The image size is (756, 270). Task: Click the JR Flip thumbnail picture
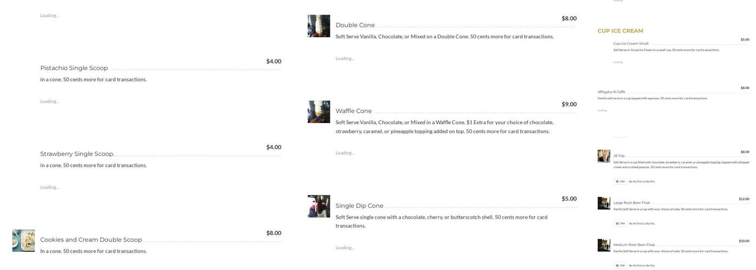(x=604, y=156)
